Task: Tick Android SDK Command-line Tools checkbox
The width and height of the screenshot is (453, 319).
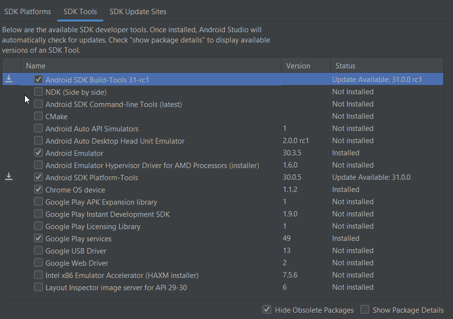Action: [38, 104]
